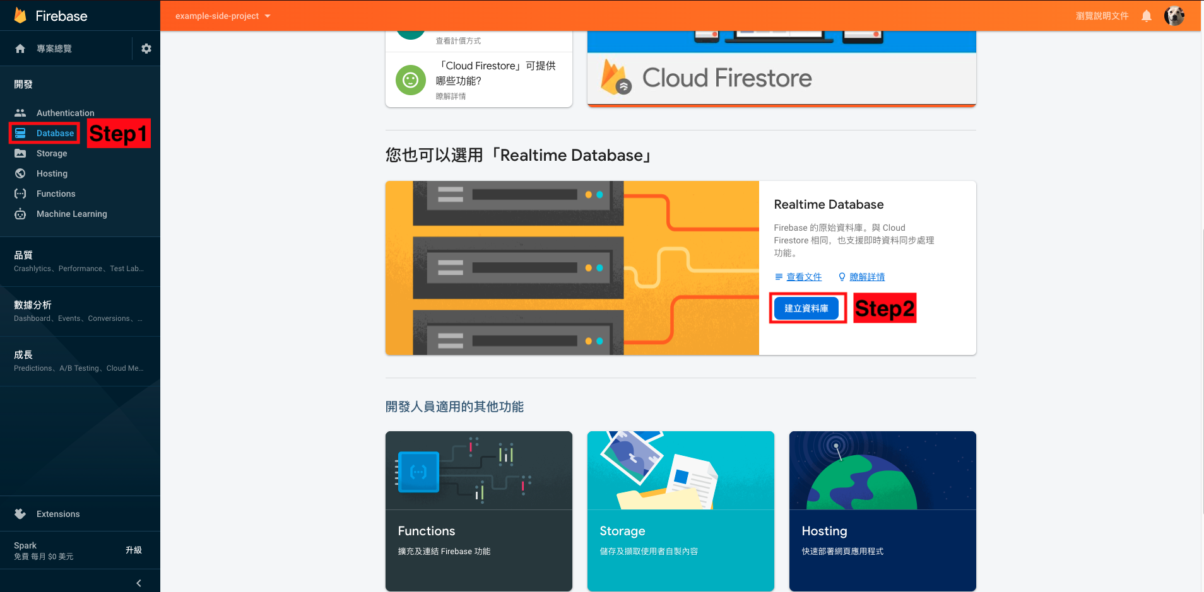
Task: Click the home icon next to 專案總覽
Action: coord(21,49)
